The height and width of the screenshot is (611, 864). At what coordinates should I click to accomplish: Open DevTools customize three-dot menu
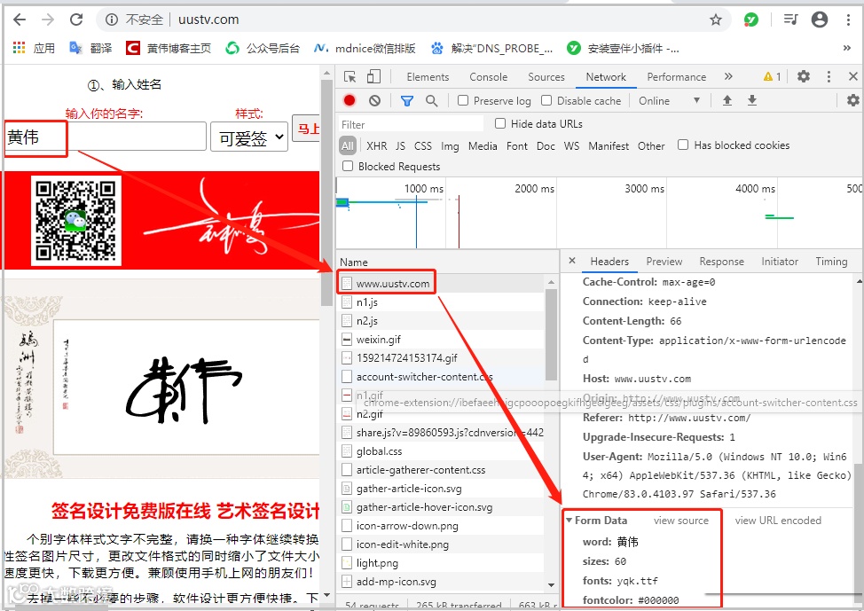(829, 76)
